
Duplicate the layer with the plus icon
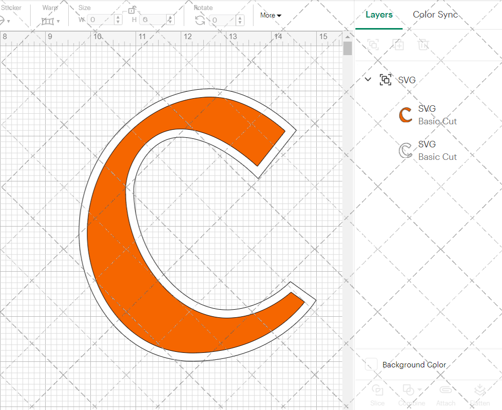(399, 45)
